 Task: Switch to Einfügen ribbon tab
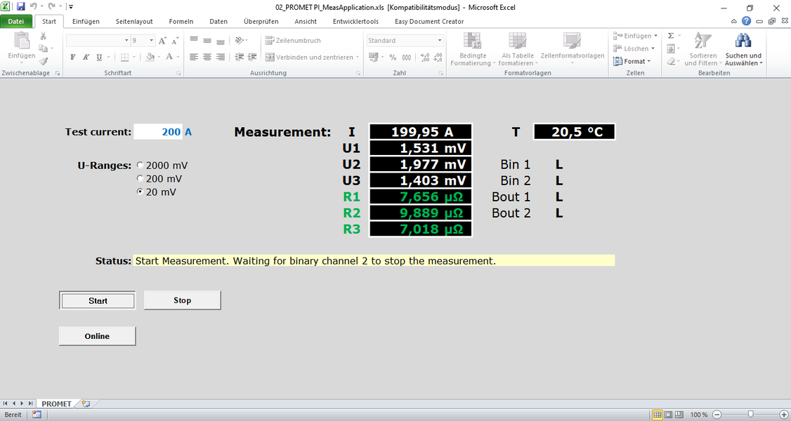tap(86, 21)
